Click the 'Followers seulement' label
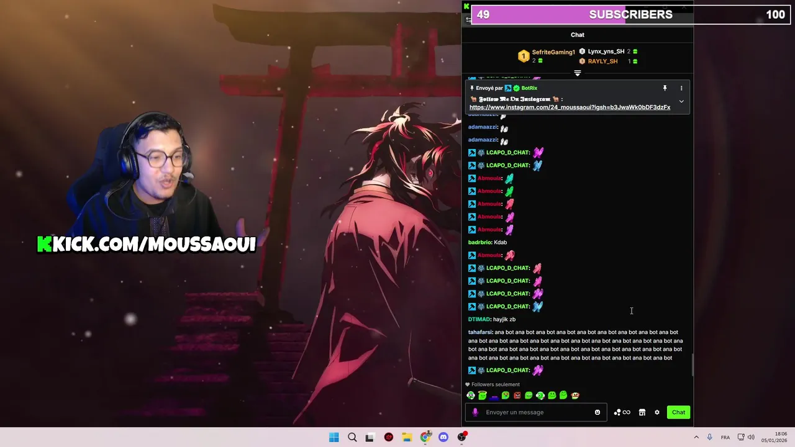The image size is (795, 447). [x=496, y=384]
